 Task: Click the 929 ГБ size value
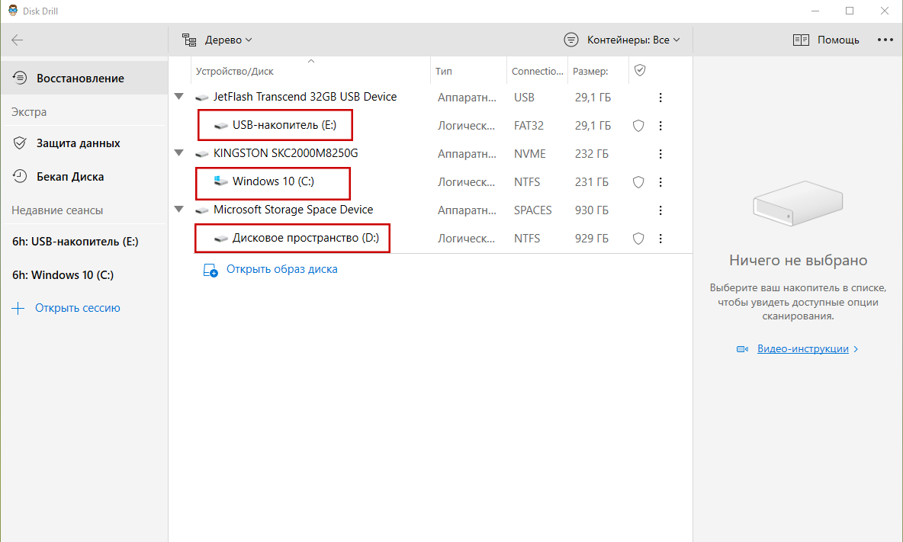(x=591, y=238)
